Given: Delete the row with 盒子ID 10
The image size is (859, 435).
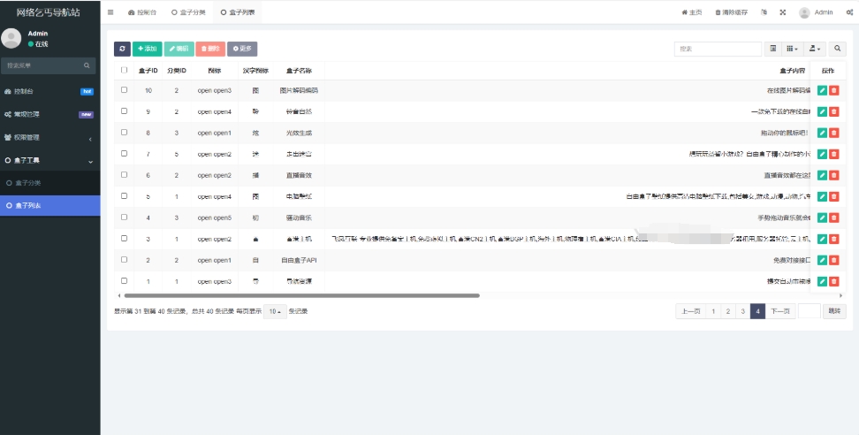Looking at the screenshot, I should 833,90.
